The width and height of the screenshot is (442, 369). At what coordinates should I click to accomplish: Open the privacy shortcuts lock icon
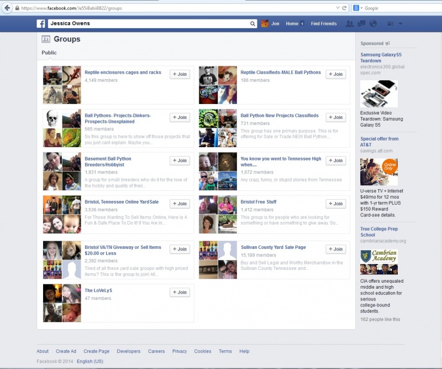pyautogui.click(x=391, y=24)
